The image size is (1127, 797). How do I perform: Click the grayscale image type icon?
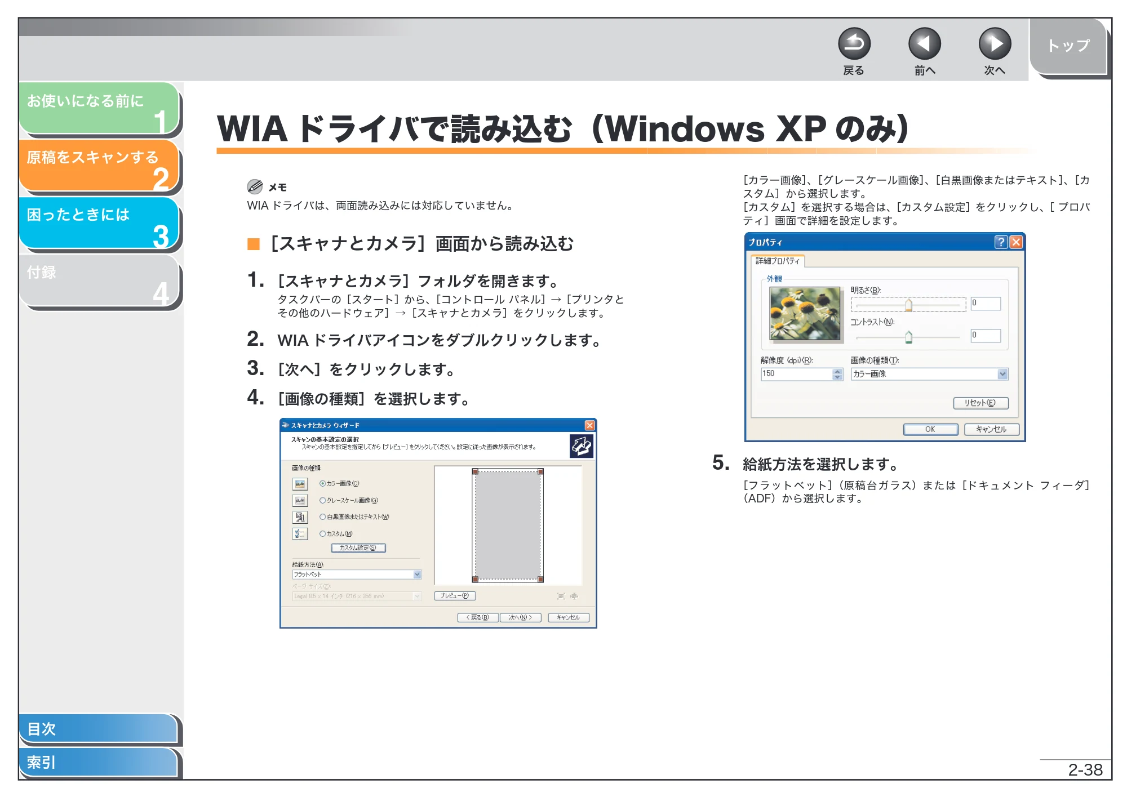tap(300, 500)
